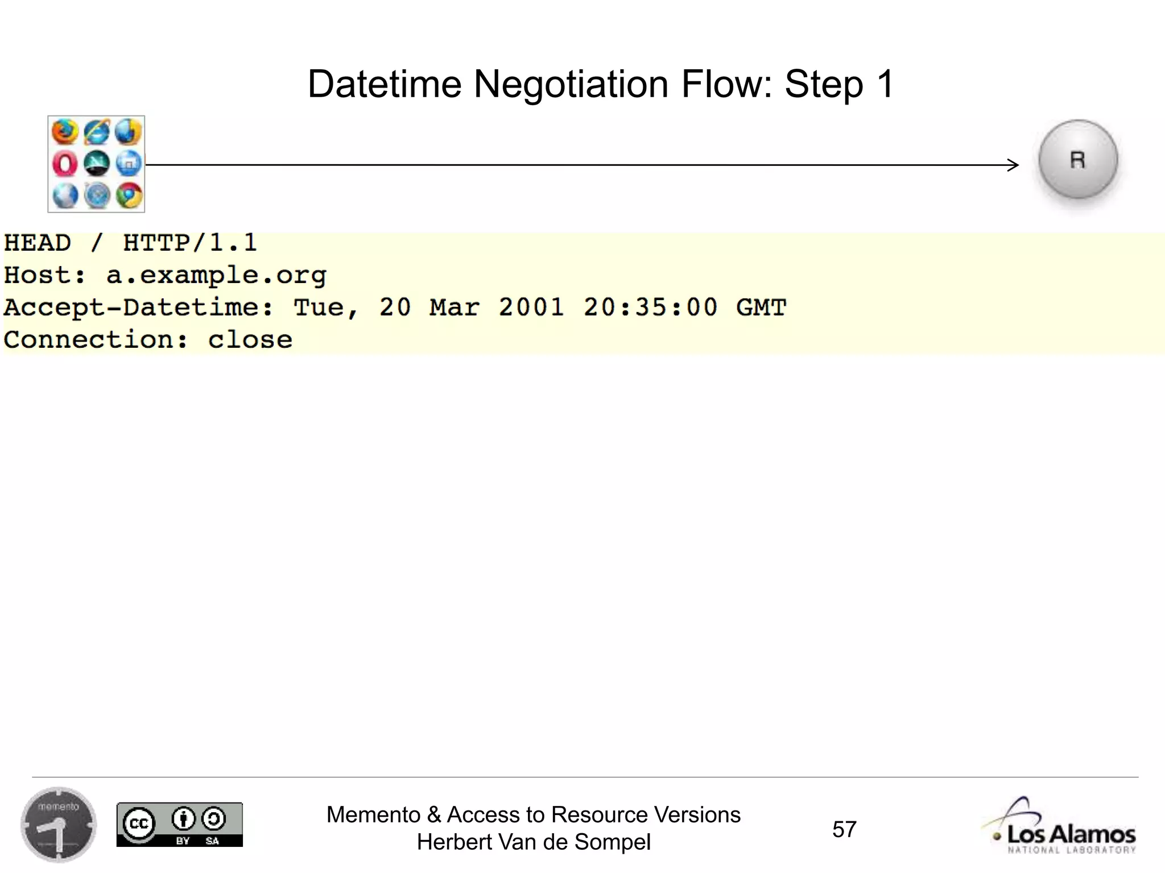Click the Internet Explorer browser icon
The height and width of the screenshot is (873, 1165).
[x=97, y=132]
